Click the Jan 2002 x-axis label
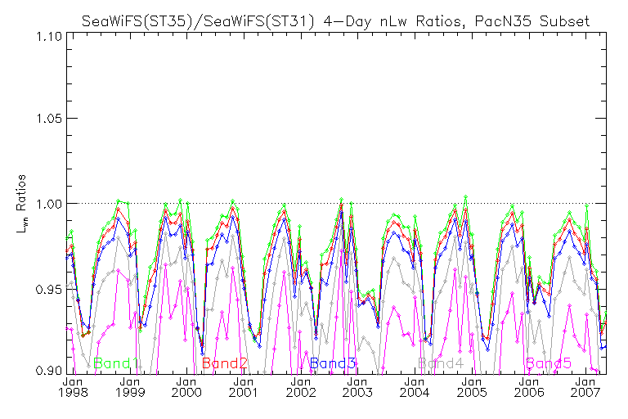 click(x=301, y=386)
